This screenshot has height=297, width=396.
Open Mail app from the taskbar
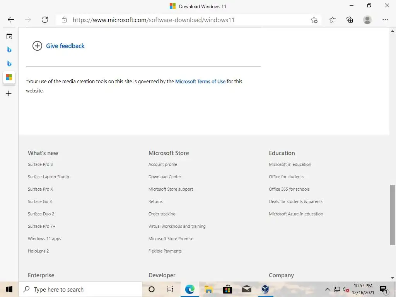tap(246, 289)
